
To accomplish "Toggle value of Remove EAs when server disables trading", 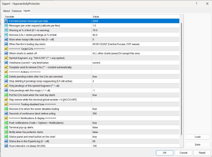I will 135,109.
